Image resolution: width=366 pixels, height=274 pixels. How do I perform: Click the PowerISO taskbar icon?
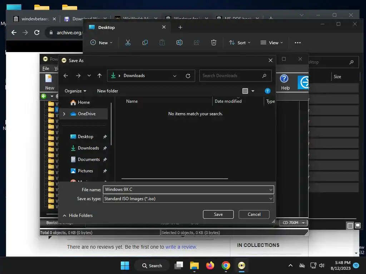(x=241, y=265)
